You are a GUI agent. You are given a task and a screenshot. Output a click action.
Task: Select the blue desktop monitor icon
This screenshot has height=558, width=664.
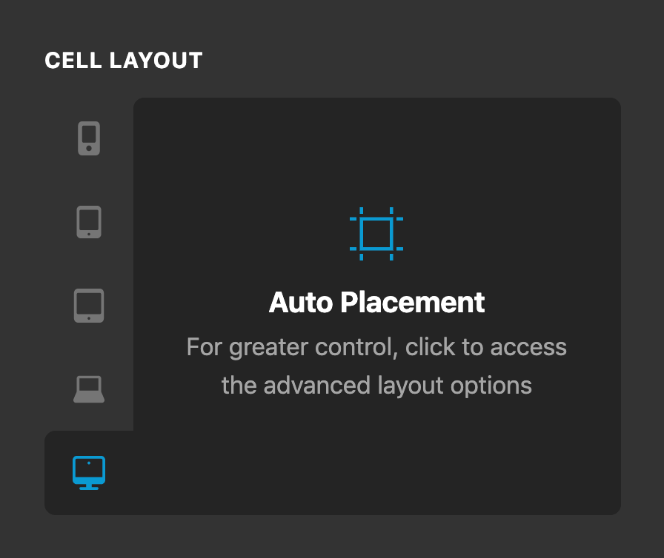[x=89, y=472]
